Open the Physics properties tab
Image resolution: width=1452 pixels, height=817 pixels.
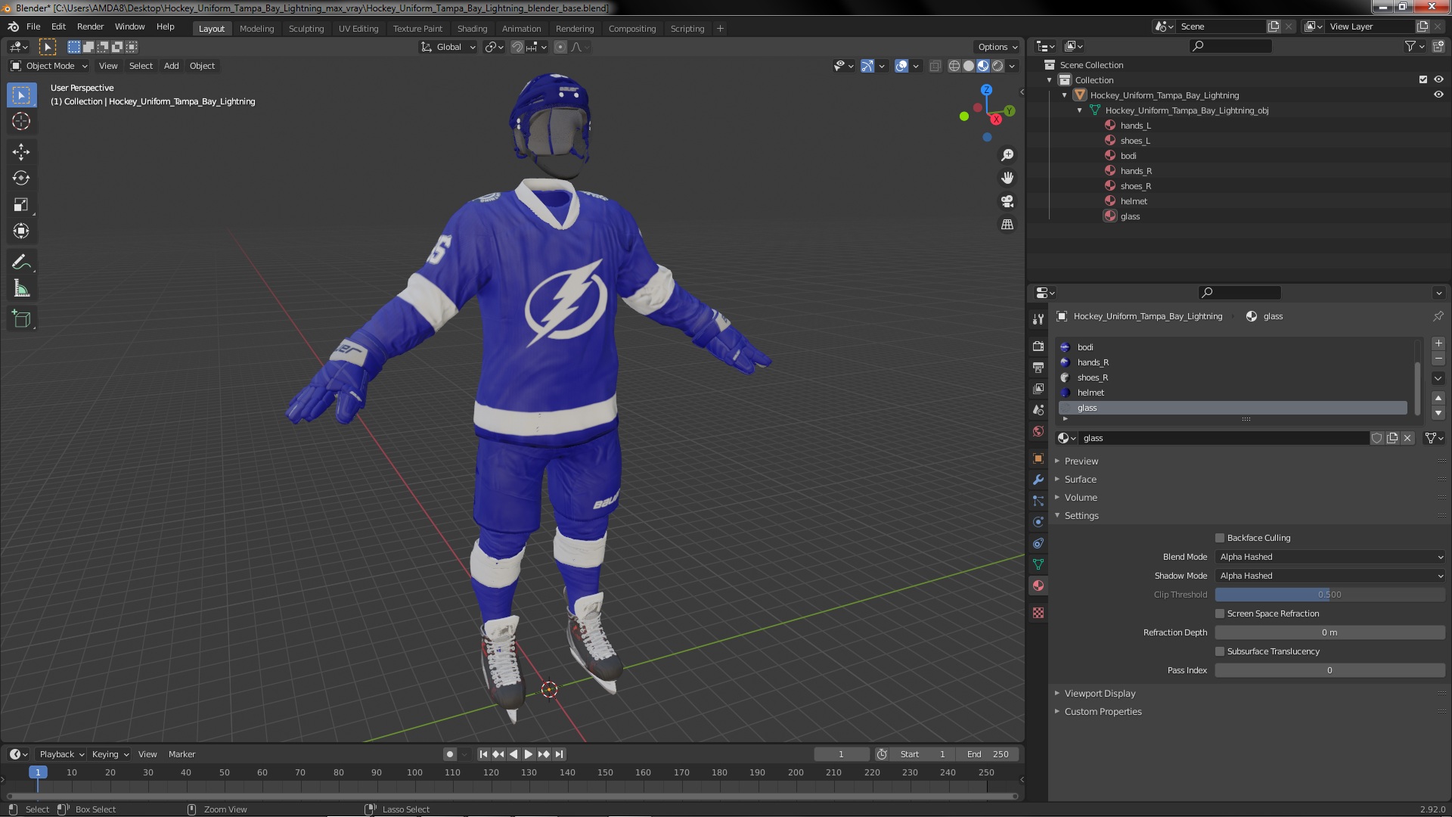pos(1038,522)
